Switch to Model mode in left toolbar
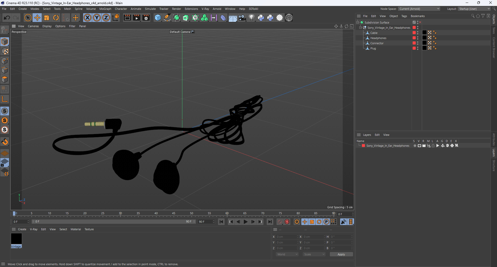497x267 pixels. (5, 42)
